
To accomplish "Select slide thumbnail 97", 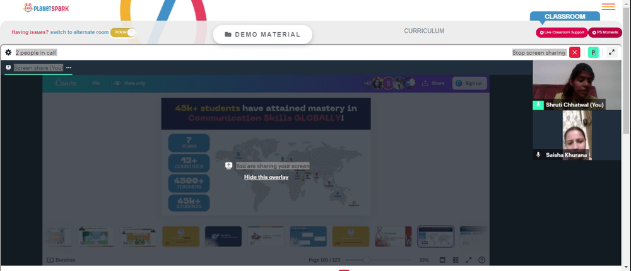I will [266, 236].
